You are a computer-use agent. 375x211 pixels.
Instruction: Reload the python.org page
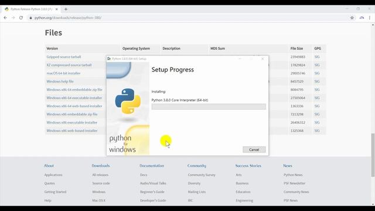21,18
